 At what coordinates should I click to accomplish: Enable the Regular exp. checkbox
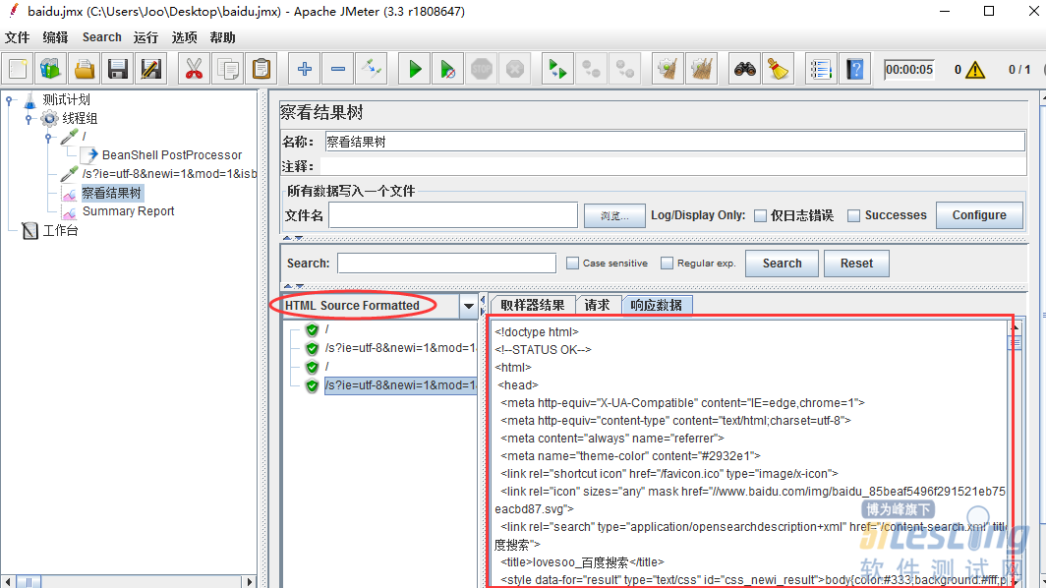[x=667, y=263]
